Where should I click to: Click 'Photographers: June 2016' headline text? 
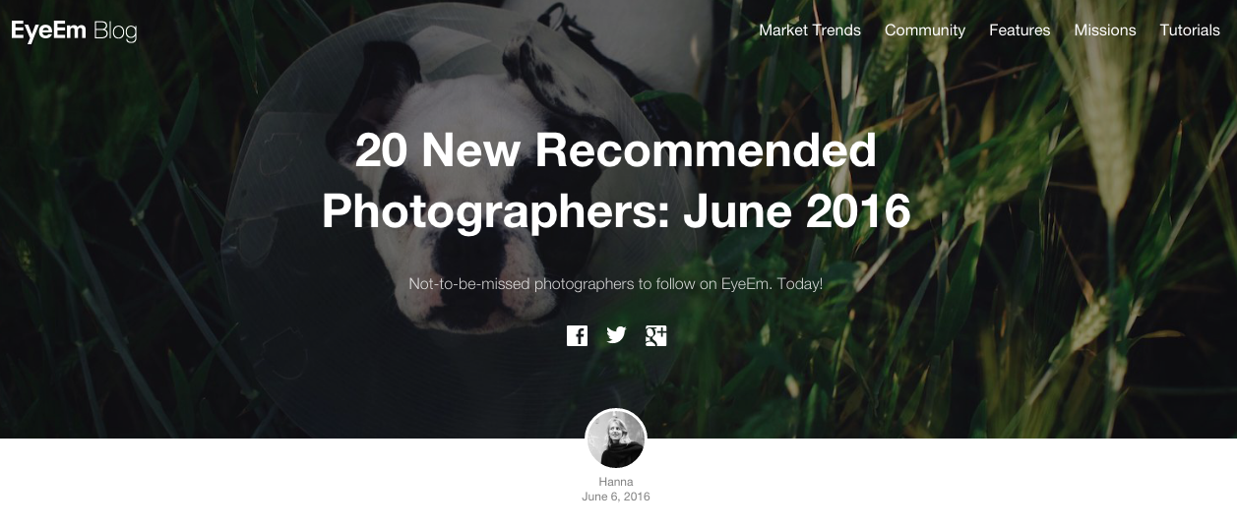[x=616, y=210]
